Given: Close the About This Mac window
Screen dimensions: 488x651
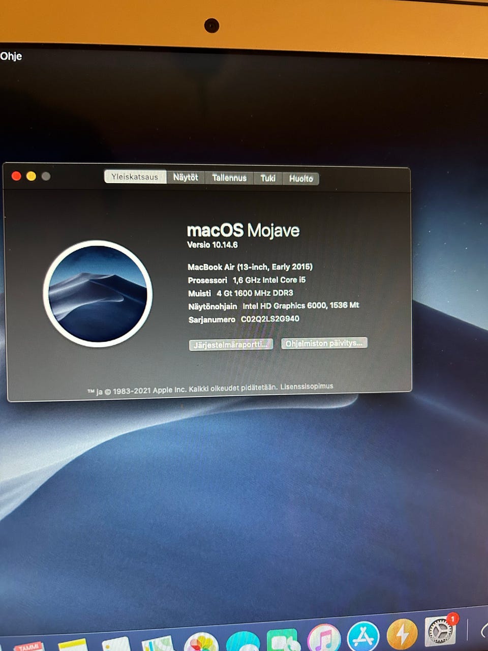Looking at the screenshot, I should [x=16, y=176].
